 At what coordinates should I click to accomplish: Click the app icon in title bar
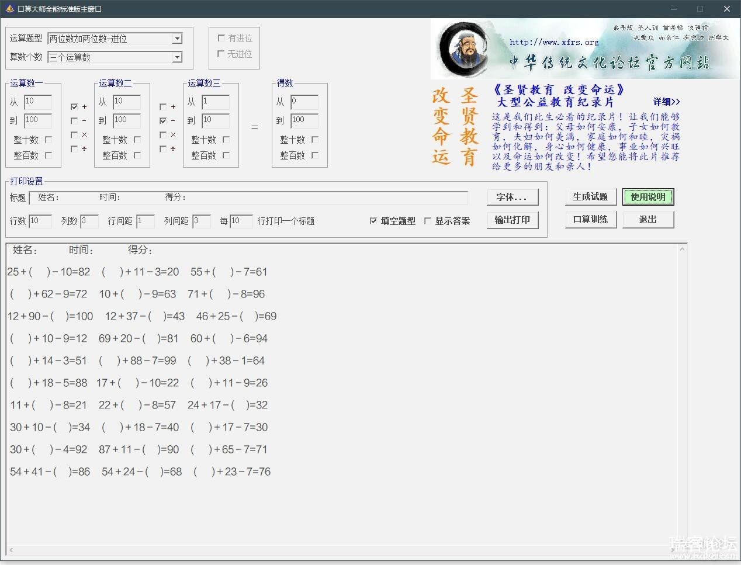(9, 9)
